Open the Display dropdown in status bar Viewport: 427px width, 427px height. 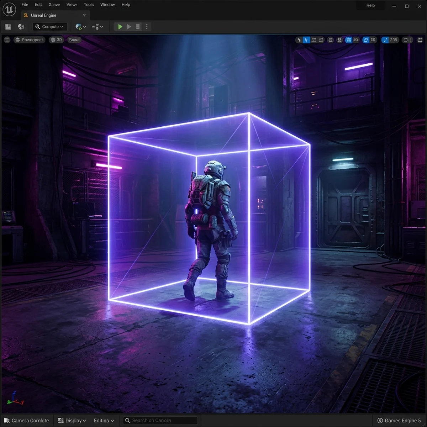coord(72,421)
